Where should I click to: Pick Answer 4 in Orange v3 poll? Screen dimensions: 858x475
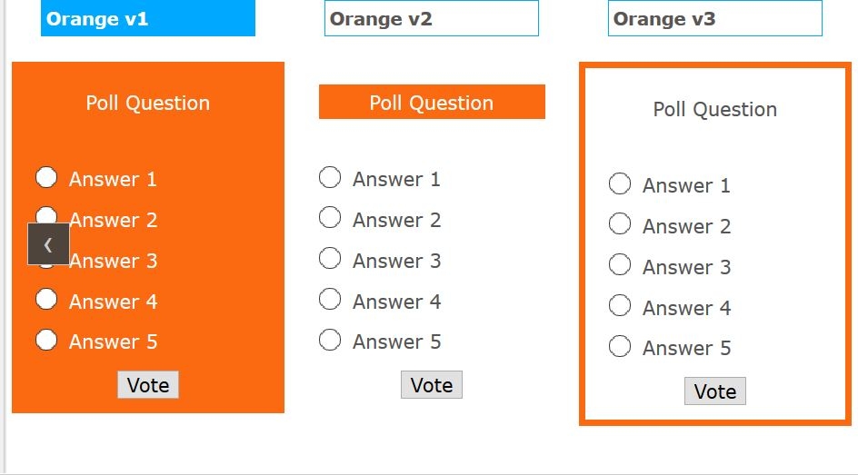(620, 305)
